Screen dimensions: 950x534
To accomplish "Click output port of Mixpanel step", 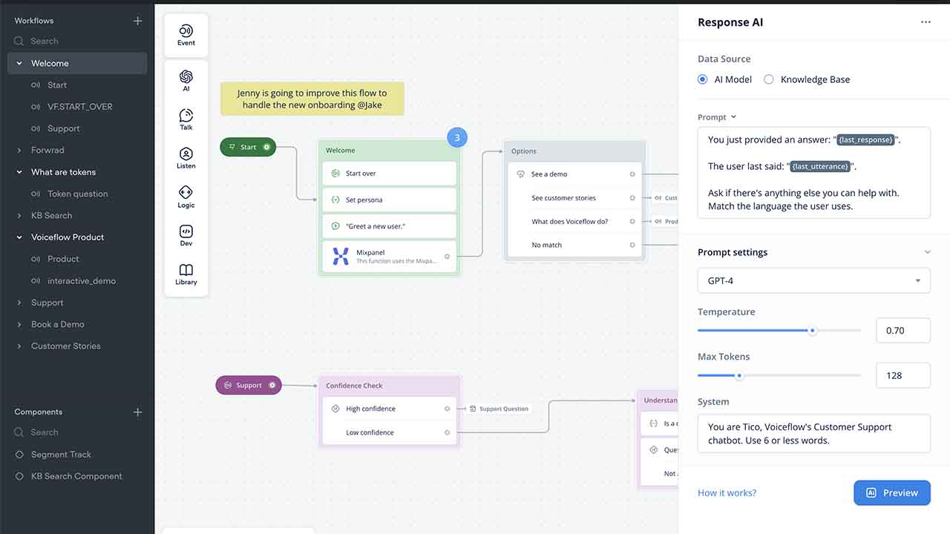I will point(447,257).
